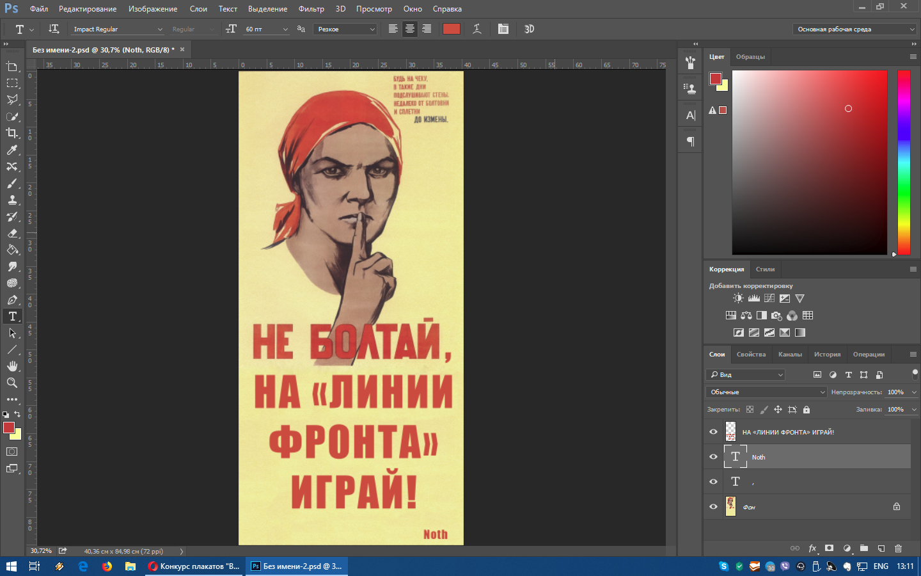The height and width of the screenshot is (576, 921).
Task: Click the center text alignment icon
Action: click(410, 29)
